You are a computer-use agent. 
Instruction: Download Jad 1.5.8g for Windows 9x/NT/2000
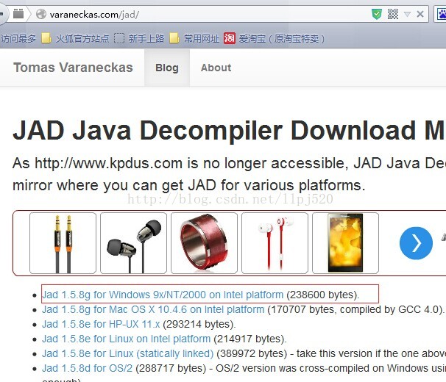[x=163, y=295]
